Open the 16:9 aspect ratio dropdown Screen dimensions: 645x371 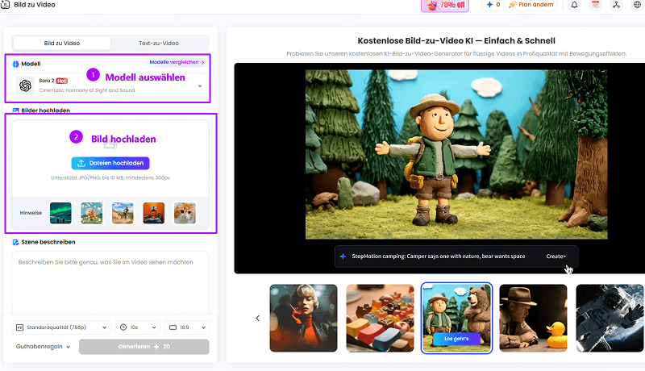187,327
